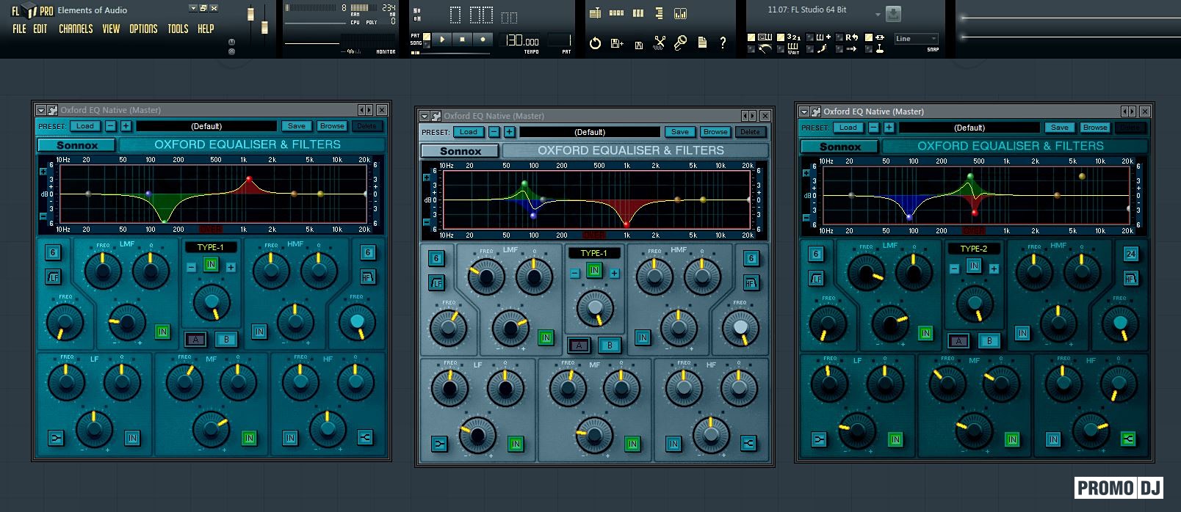This screenshot has width=1181, height=512.
Task: Click HF filter icon in TYPE-2 EQ window
Action: point(1130,278)
